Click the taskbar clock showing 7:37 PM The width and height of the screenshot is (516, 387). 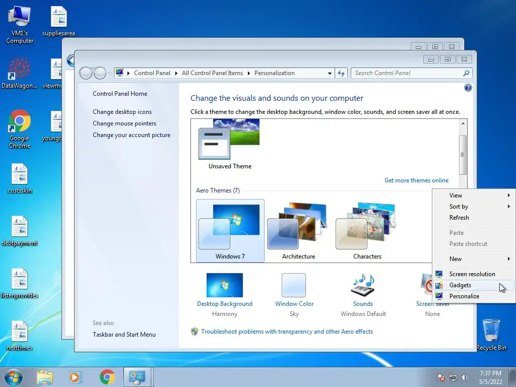tap(490, 377)
